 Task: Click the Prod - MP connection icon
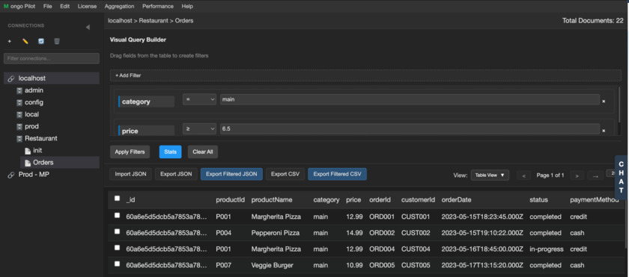(x=11, y=175)
